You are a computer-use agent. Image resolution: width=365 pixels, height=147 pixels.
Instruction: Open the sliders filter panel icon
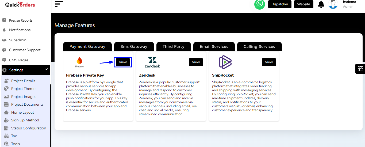point(360,69)
